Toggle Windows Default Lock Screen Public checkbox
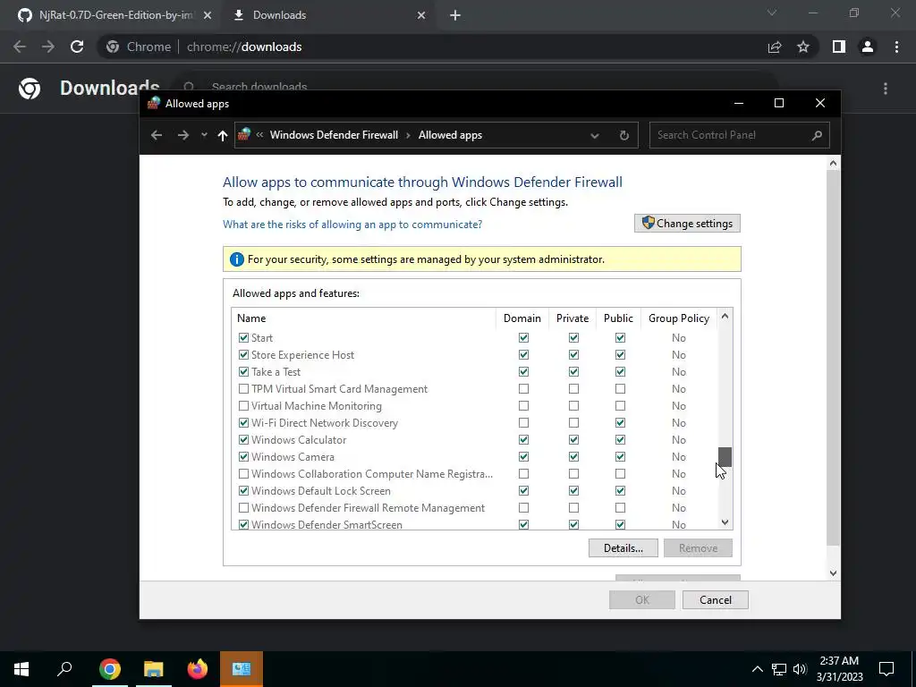 coord(620,491)
